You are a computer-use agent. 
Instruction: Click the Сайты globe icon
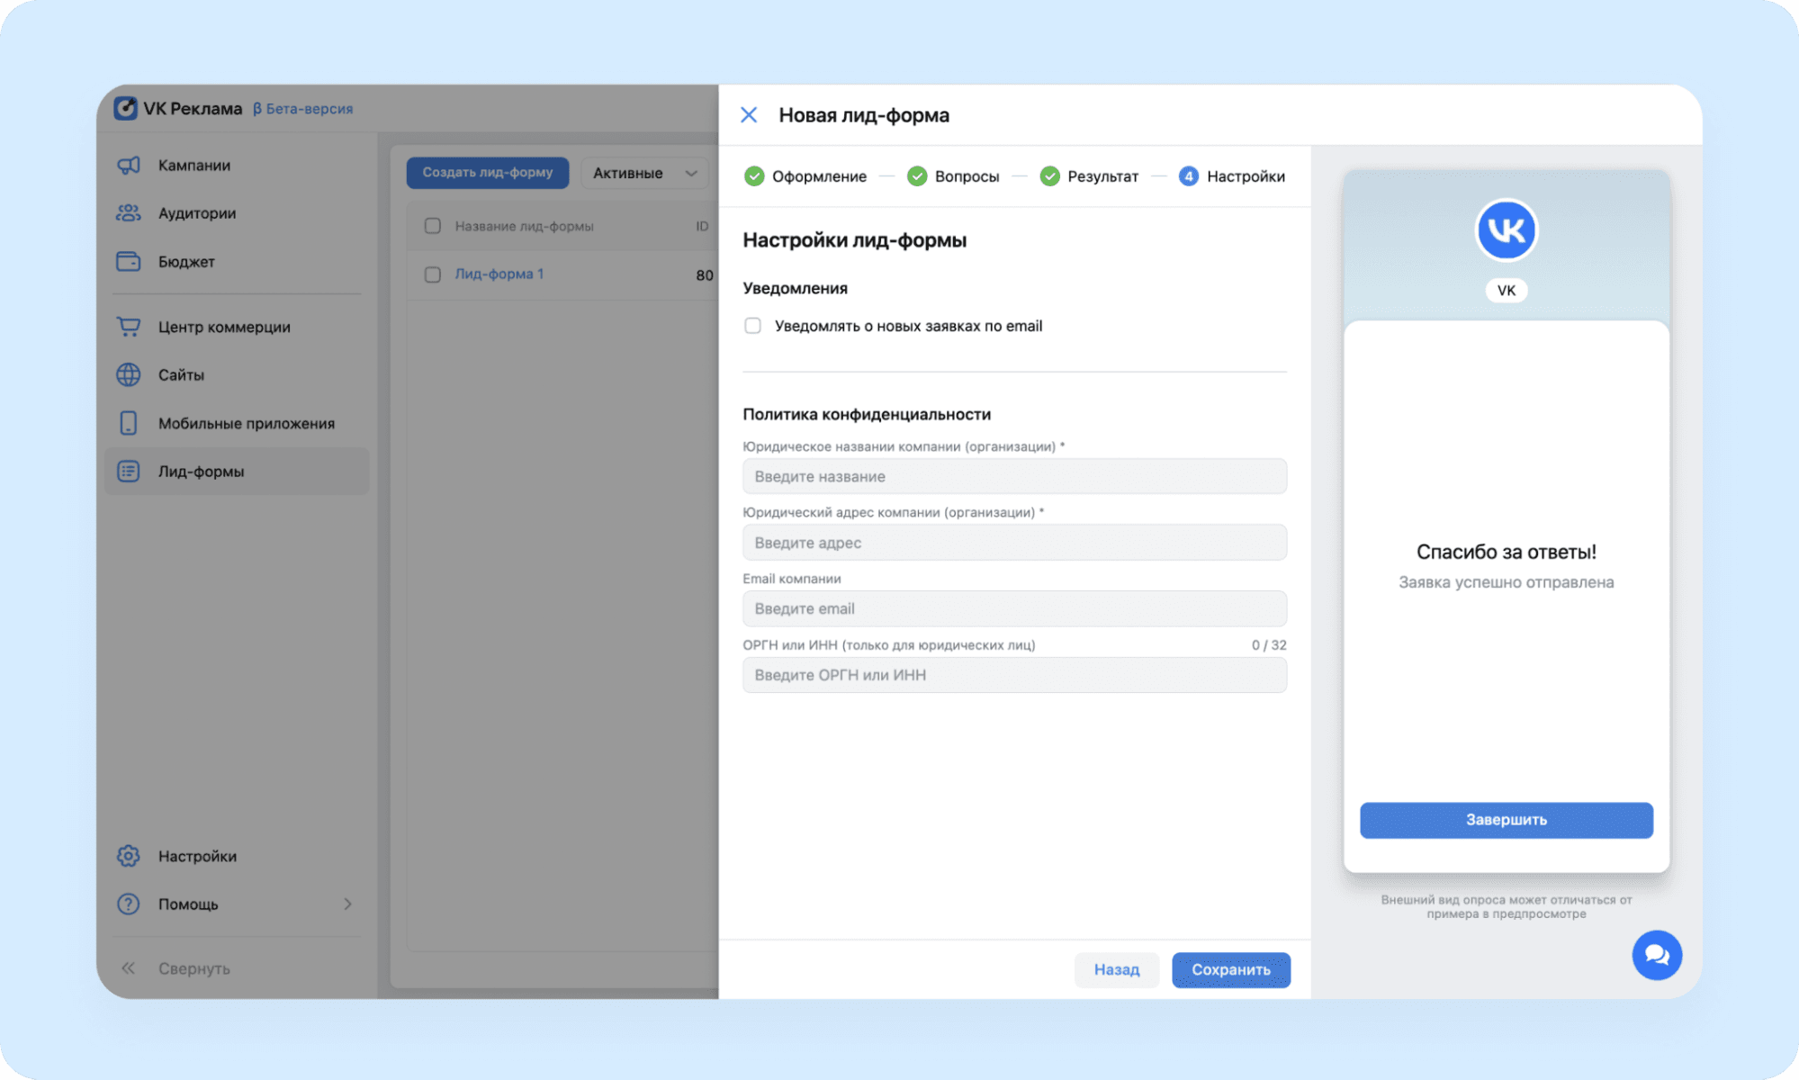[x=129, y=375]
